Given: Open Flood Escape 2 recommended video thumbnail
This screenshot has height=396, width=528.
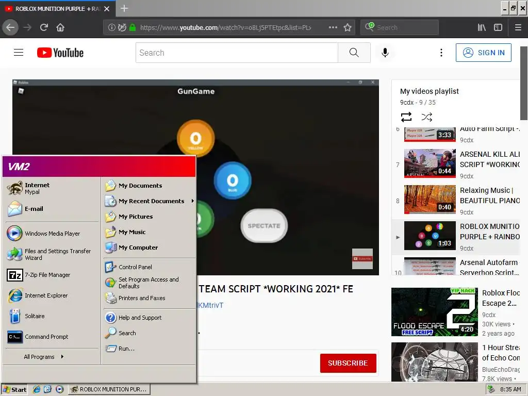Looking at the screenshot, I should [434, 312].
